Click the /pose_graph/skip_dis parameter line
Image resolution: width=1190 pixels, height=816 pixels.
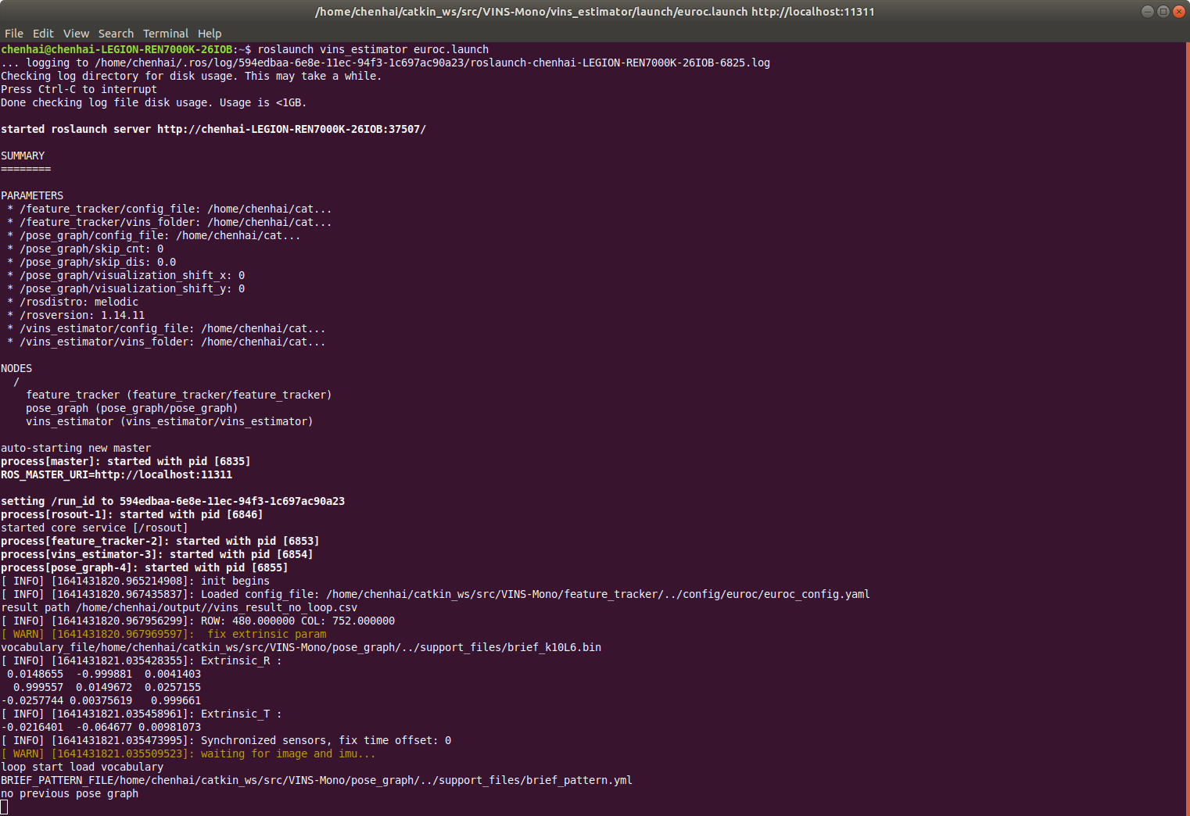[x=91, y=262]
